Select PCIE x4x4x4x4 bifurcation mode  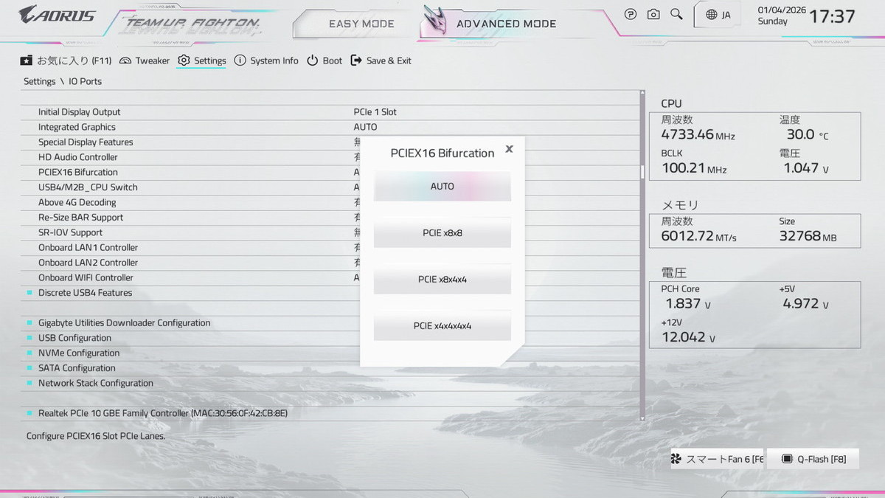point(442,326)
